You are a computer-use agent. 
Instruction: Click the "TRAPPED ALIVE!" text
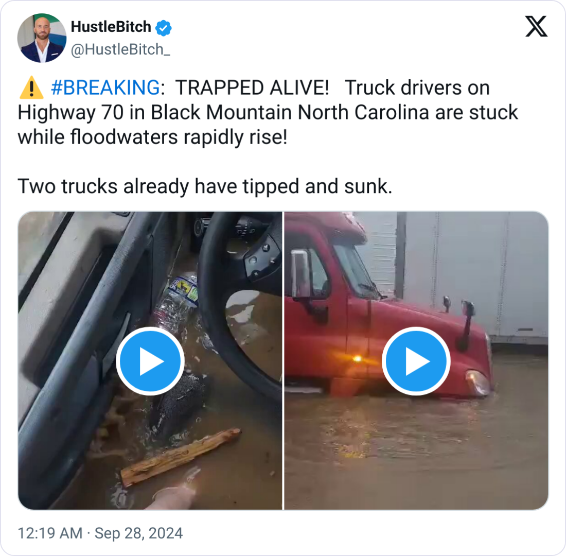(x=252, y=89)
